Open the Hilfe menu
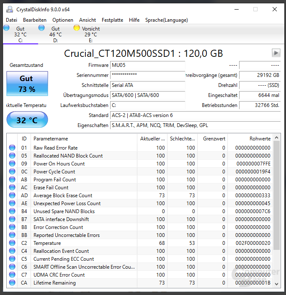The width and height of the screenshot is (286, 295). 134,20
